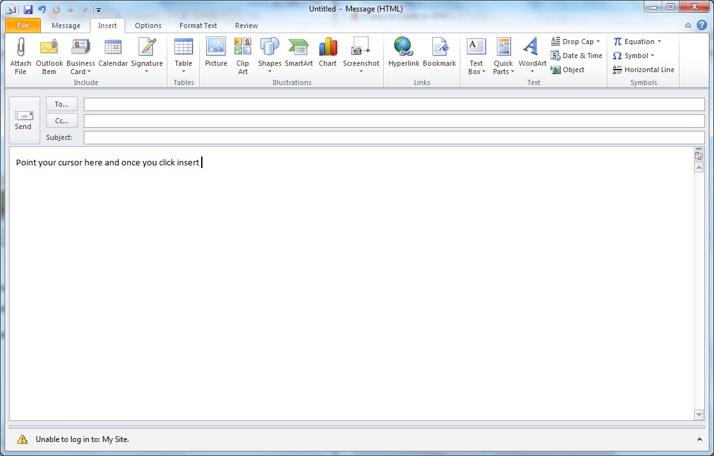Click the Cc... address book button
The height and width of the screenshot is (456, 714).
point(61,121)
